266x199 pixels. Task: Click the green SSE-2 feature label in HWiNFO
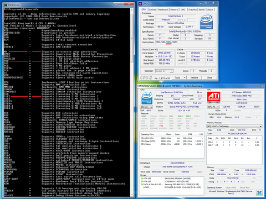click(x=180, y=116)
